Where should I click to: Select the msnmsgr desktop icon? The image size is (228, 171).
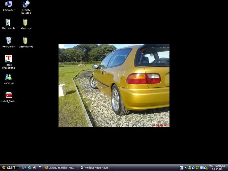tap(9, 79)
